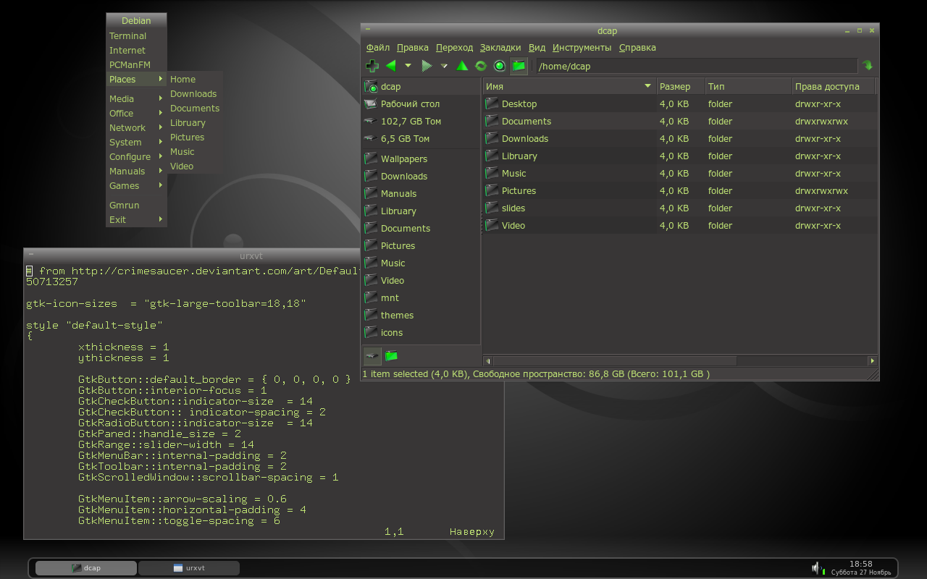Open the forward history dropdown arrow
927x579 pixels.
[x=444, y=66]
